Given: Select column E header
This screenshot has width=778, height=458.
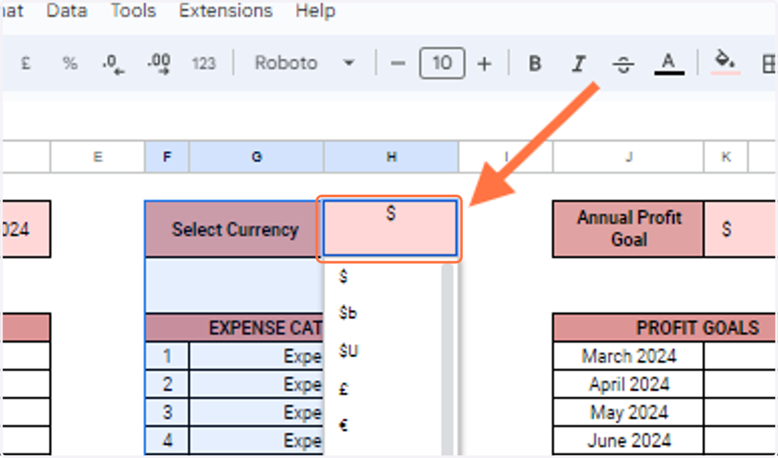Looking at the screenshot, I should click(98, 157).
